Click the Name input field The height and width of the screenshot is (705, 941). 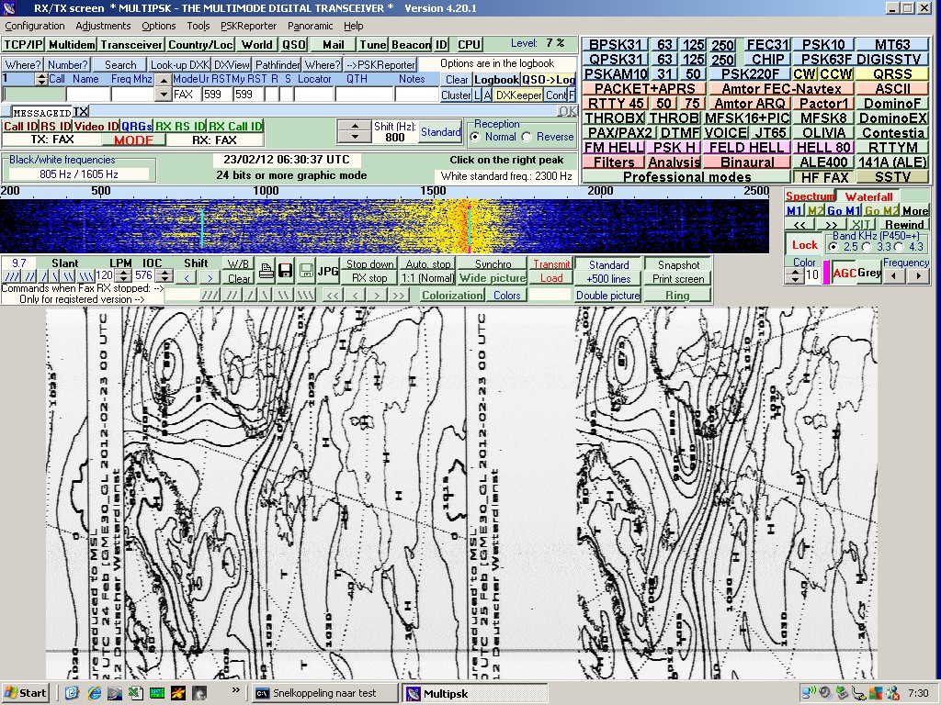coord(87,95)
